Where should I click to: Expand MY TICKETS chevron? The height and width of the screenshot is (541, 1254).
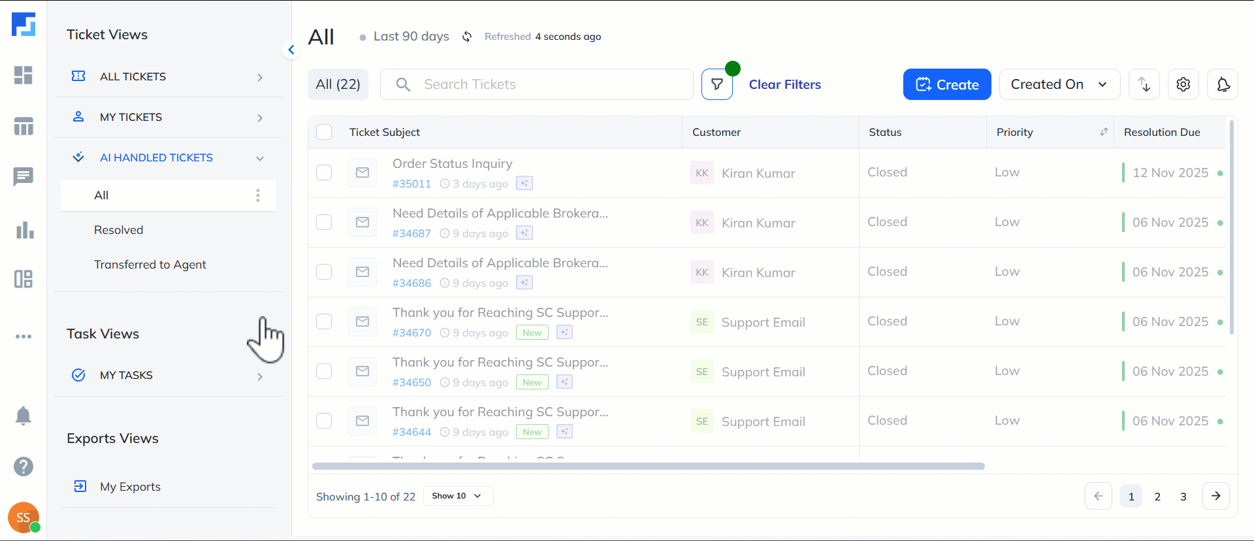260,118
